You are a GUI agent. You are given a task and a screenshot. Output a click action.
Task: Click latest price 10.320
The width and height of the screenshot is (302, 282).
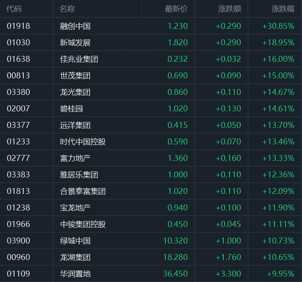tap(175, 241)
